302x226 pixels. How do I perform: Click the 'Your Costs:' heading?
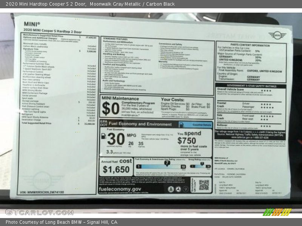(173, 99)
